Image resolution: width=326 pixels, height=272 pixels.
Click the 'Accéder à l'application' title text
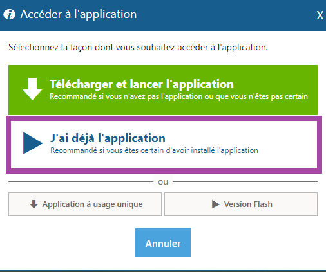pos(79,15)
